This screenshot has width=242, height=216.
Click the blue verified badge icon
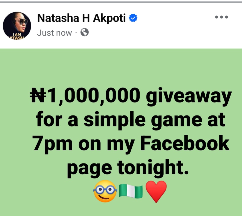click(x=133, y=18)
